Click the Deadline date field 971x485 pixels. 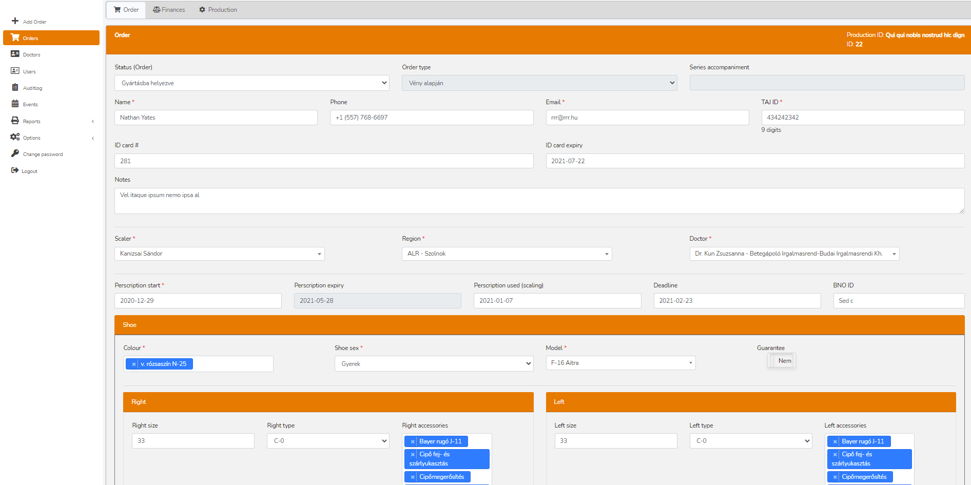coord(737,301)
